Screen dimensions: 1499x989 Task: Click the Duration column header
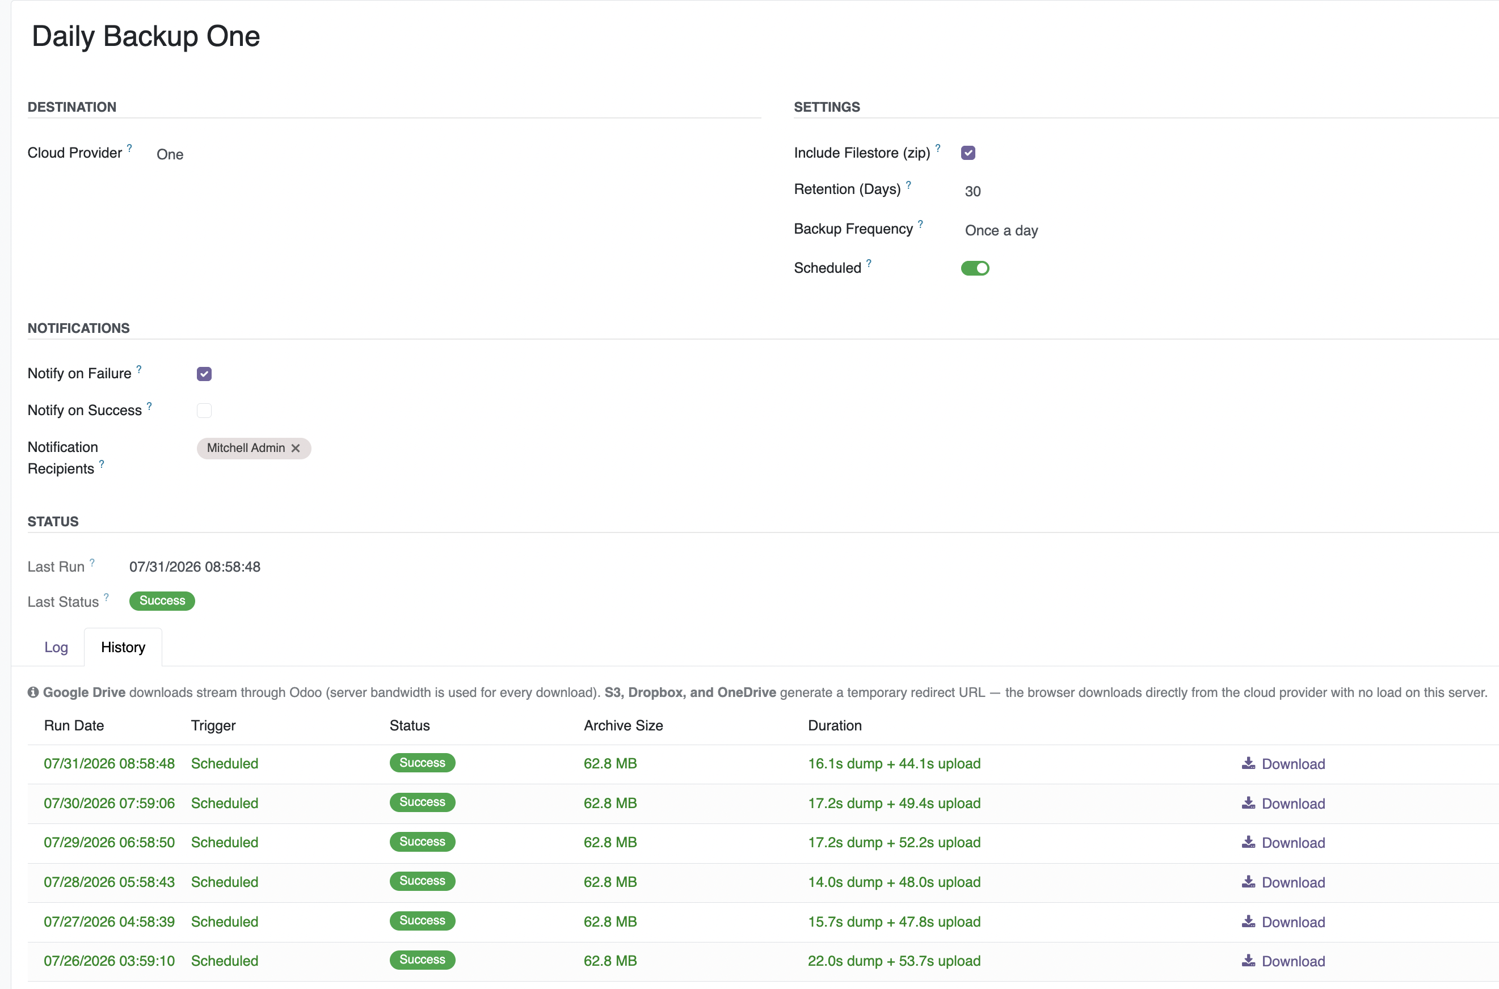[x=835, y=725]
